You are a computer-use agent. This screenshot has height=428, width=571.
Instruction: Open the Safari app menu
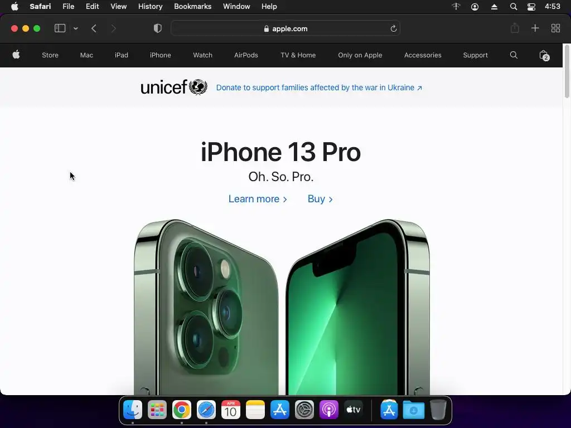click(40, 7)
